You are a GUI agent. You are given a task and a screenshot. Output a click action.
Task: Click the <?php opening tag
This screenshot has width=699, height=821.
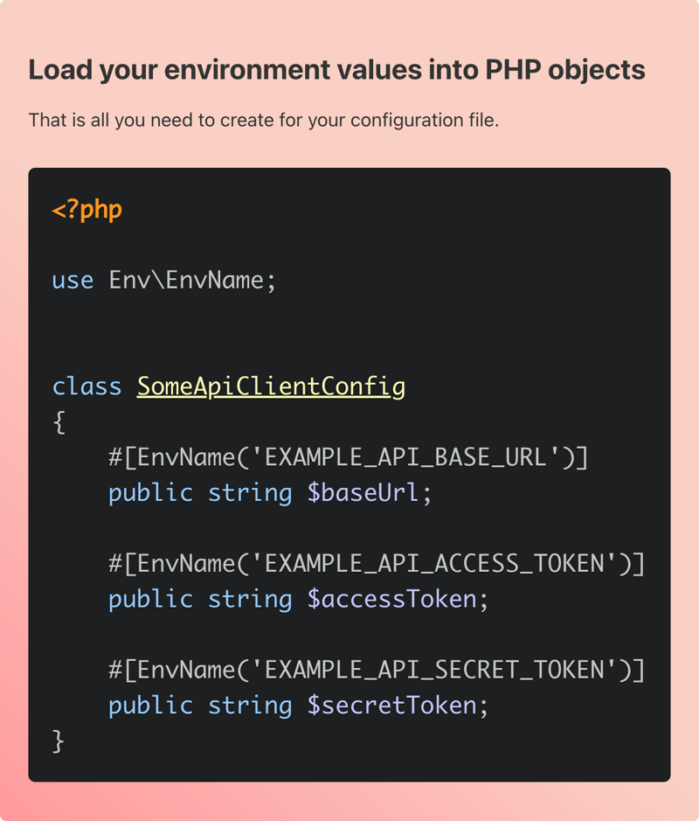87,210
